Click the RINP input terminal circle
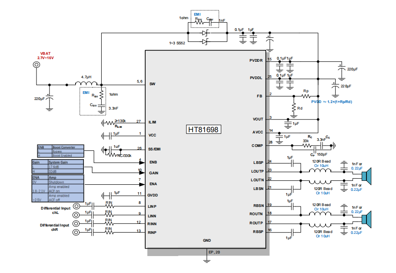 76,232
